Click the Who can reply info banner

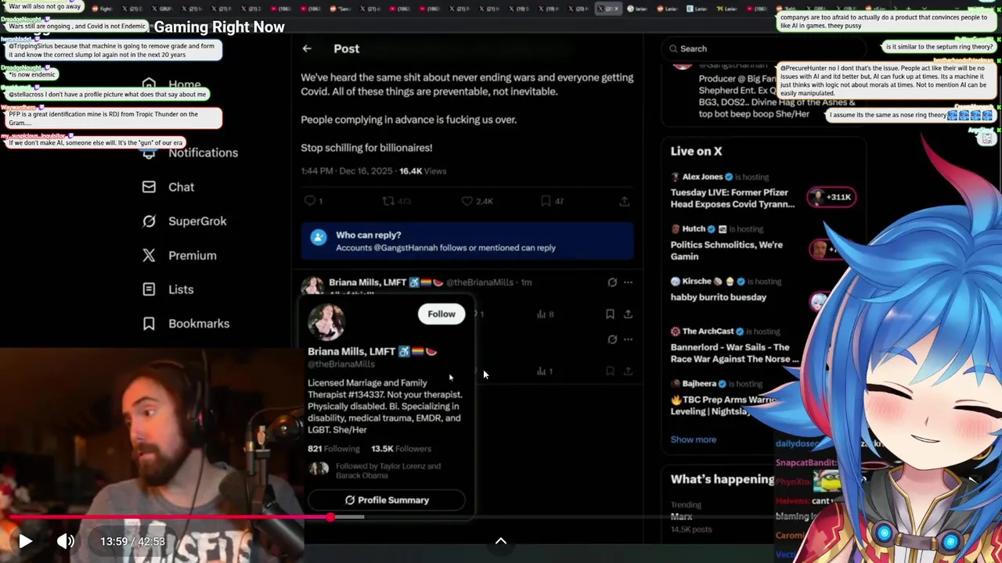467,241
